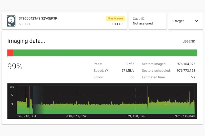Screen dimensions: 205x136
Task: Click the hard drive icon for ST9500423AS
Action: (x=11, y=21)
